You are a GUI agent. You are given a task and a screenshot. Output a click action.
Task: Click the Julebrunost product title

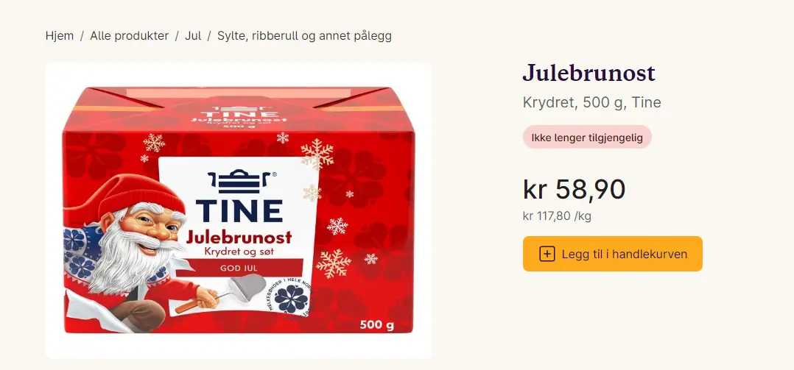[x=589, y=74]
